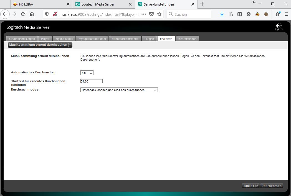Close the Server-Einstellungen tab

point(193,4)
